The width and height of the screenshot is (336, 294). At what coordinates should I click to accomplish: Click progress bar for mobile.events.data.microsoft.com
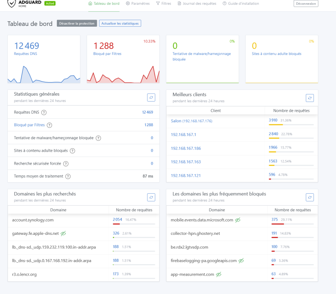point(292,224)
